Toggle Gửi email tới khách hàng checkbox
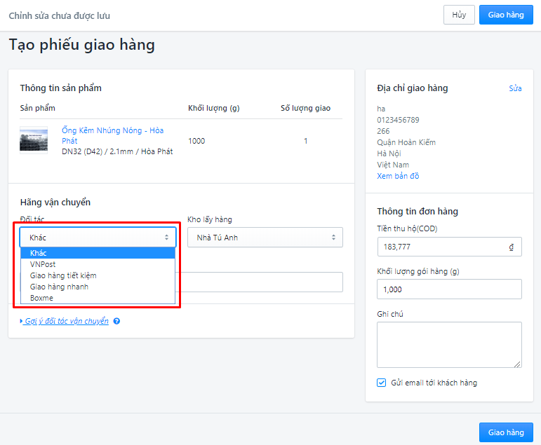 (381, 383)
